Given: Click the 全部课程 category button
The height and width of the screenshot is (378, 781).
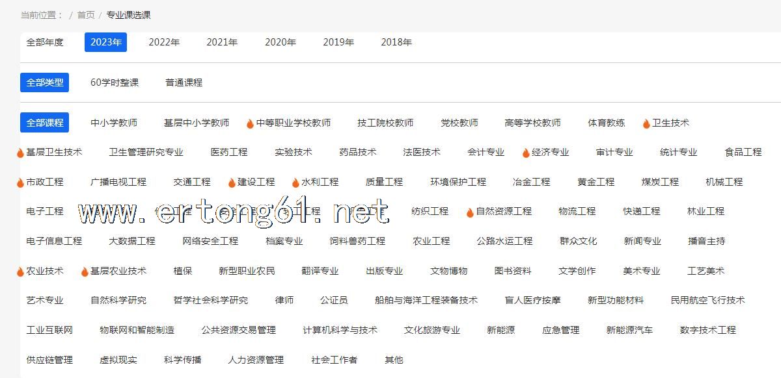Looking at the screenshot, I should (45, 123).
